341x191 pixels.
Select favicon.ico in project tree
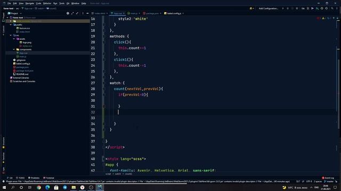tap(25, 28)
